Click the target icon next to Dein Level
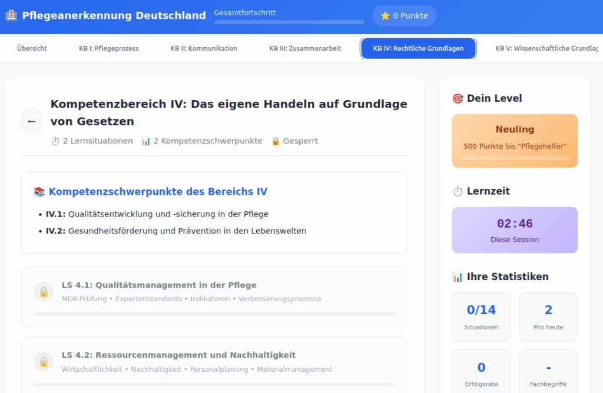 (x=458, y=98)
